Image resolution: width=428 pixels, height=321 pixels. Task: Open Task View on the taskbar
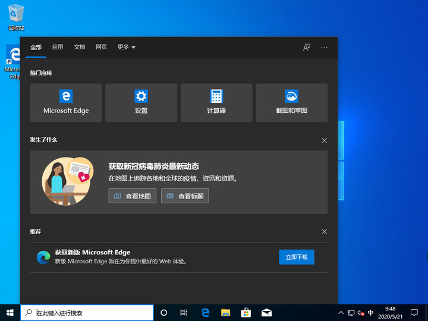pyautogui.click(x=184, y=312)
